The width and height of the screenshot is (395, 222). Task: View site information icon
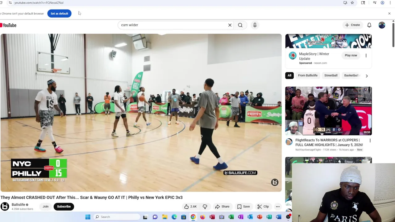[10, 3]
